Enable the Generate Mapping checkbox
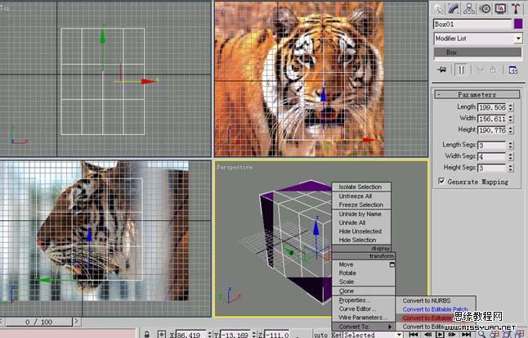The width and height of the screenshot is (528, 338). click(441, 181)
